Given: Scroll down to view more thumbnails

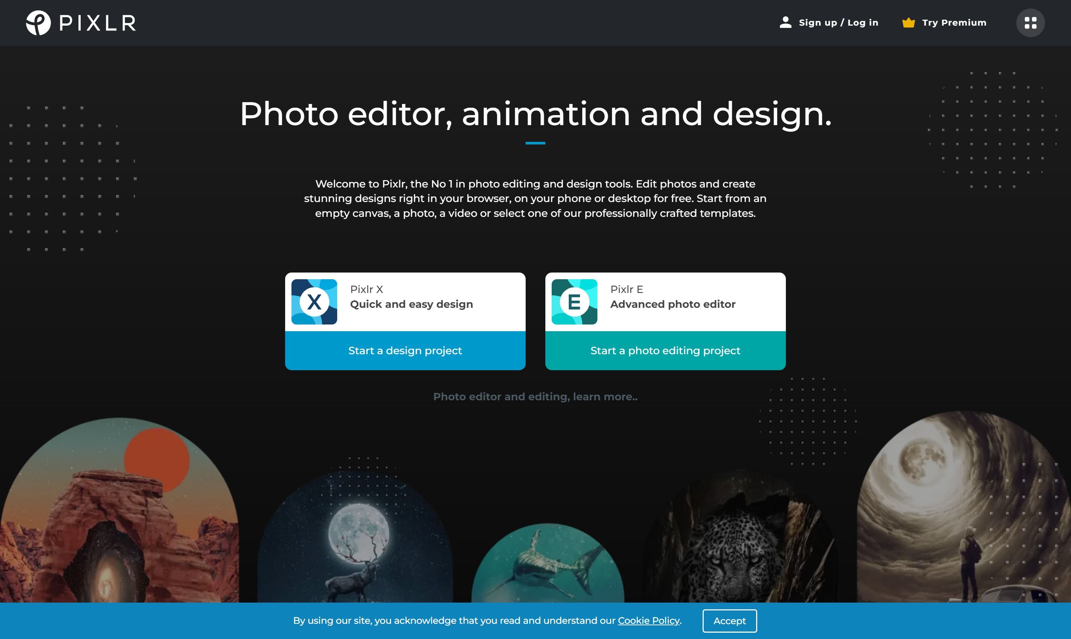Looking at the screenshot, I should coord(535,532).
